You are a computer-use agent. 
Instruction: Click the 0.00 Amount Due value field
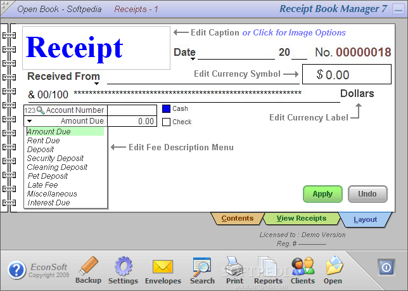[x=132, y=121]
